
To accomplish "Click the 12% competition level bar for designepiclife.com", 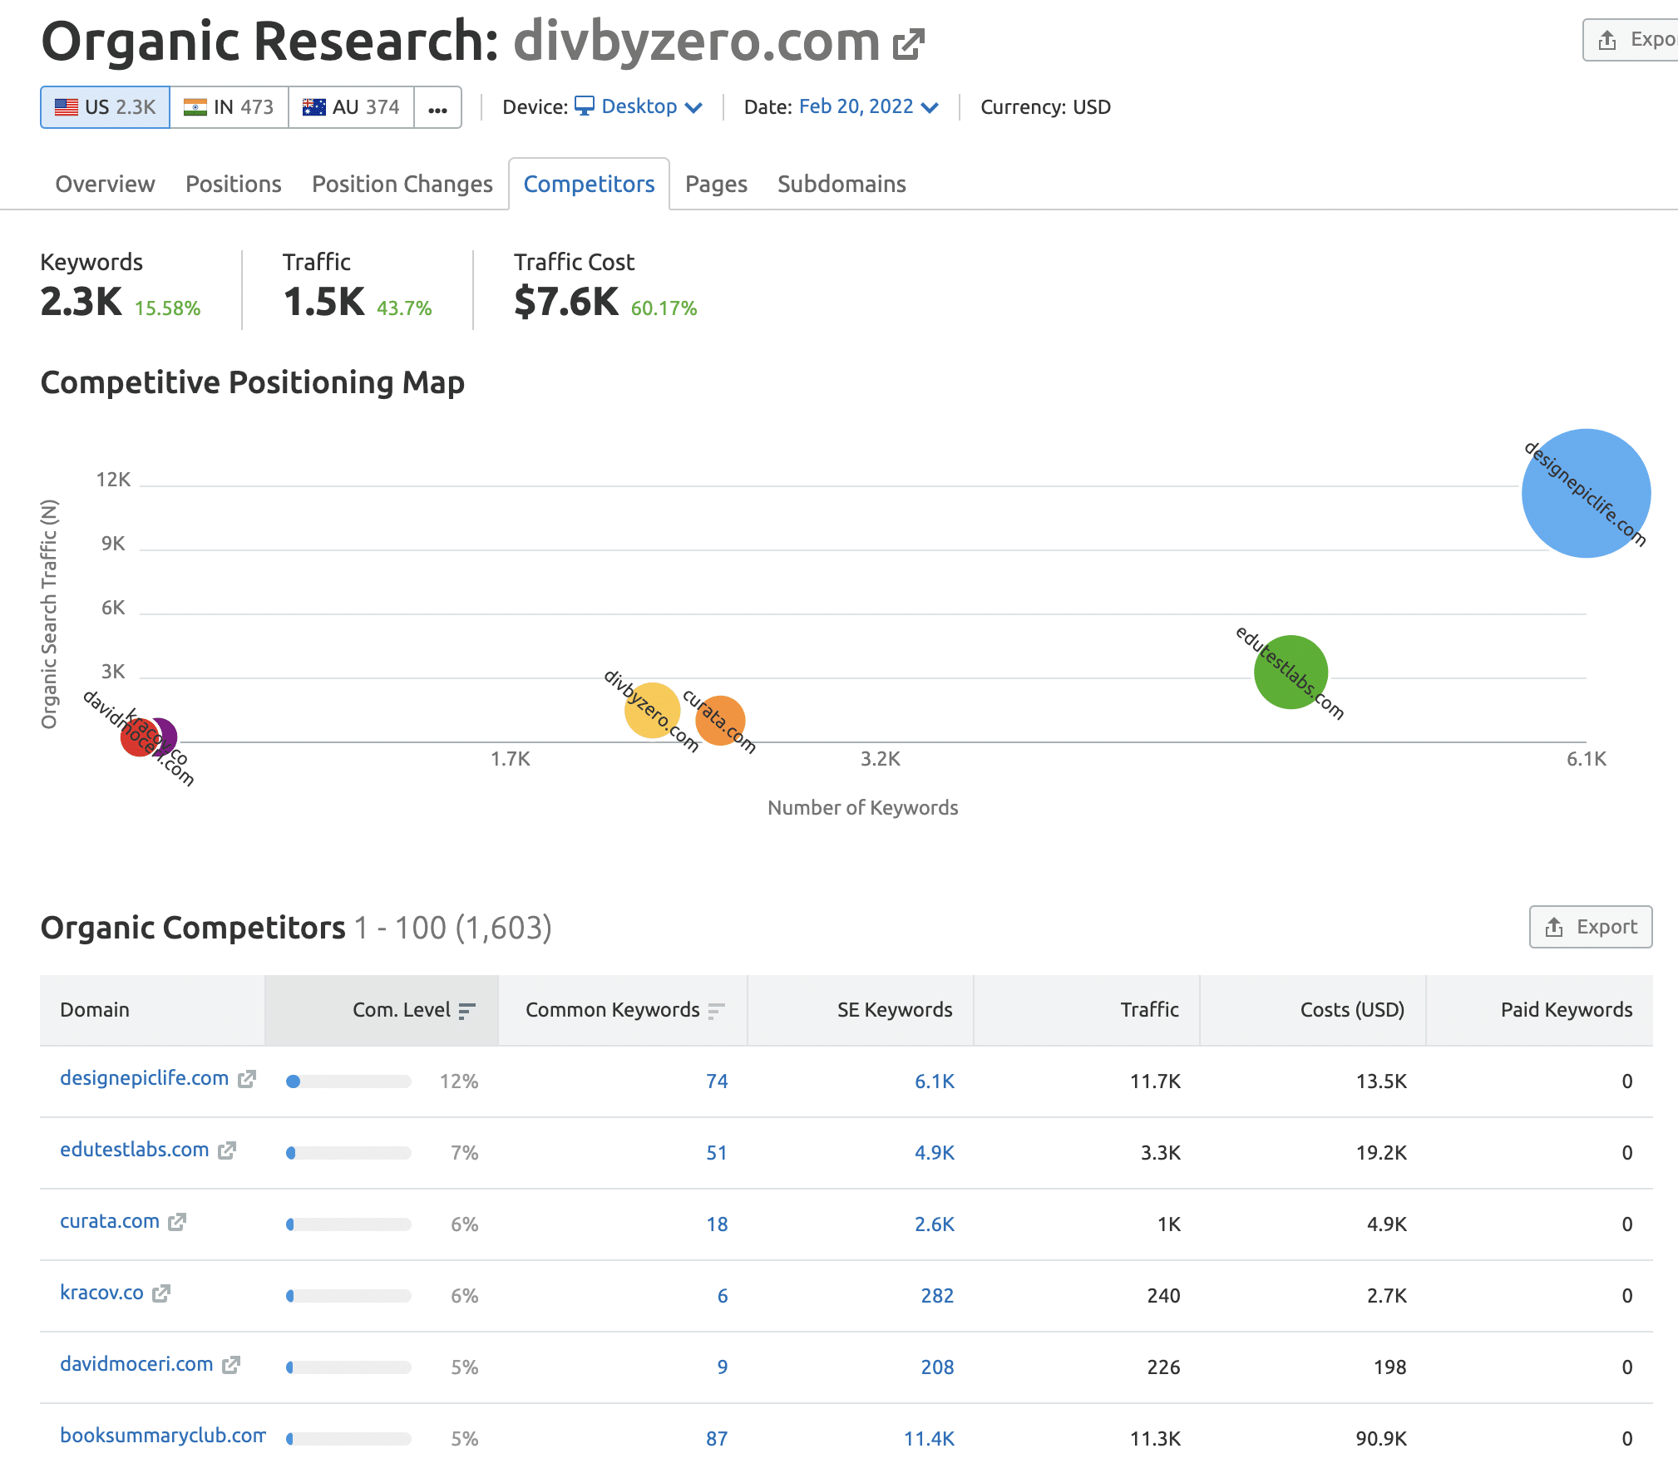I will 348,1081.
